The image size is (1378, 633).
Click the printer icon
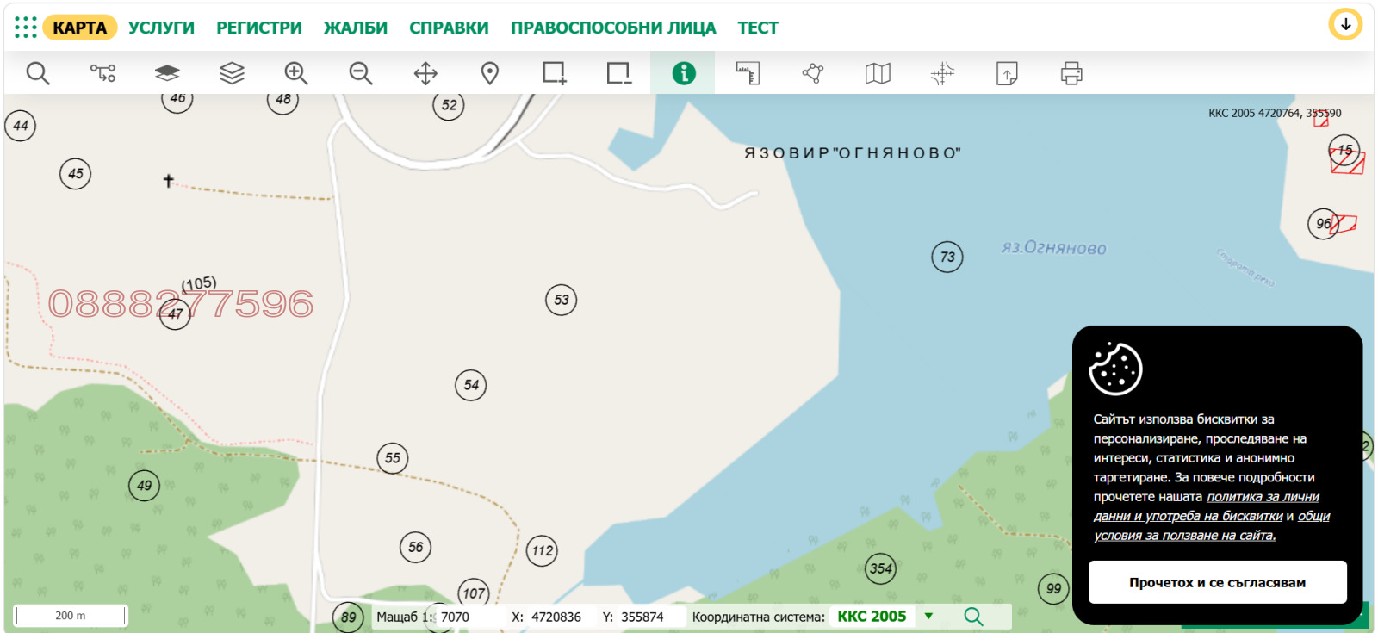click(x=1071, y=73)
